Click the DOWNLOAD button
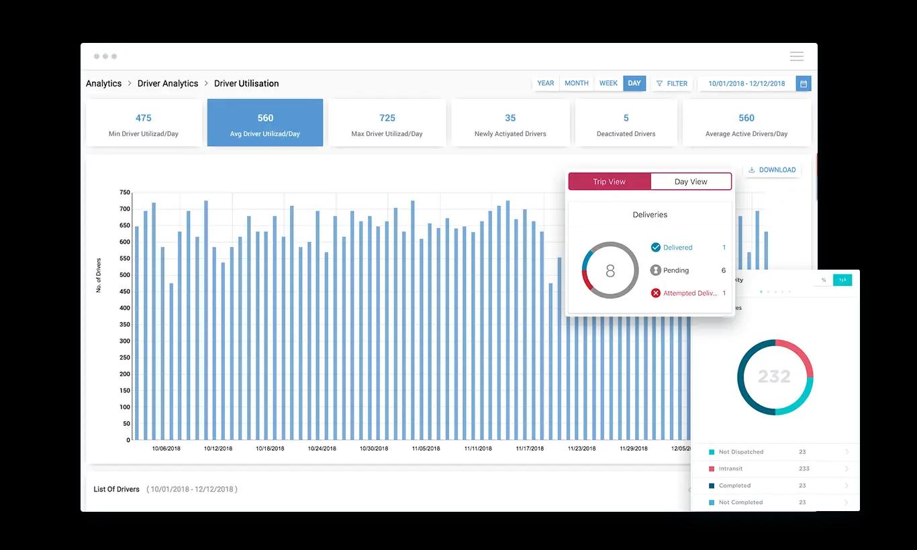 click(772, 170)
